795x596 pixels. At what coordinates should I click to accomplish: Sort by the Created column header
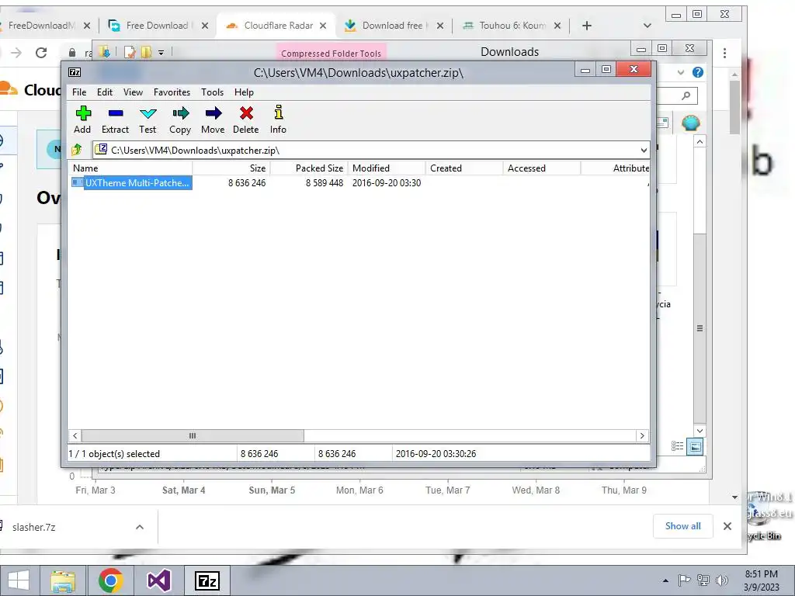[464, 168]
